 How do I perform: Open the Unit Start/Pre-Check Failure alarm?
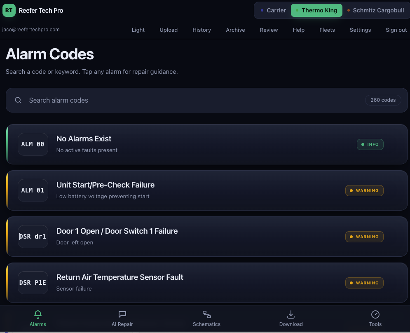(206, 190)
